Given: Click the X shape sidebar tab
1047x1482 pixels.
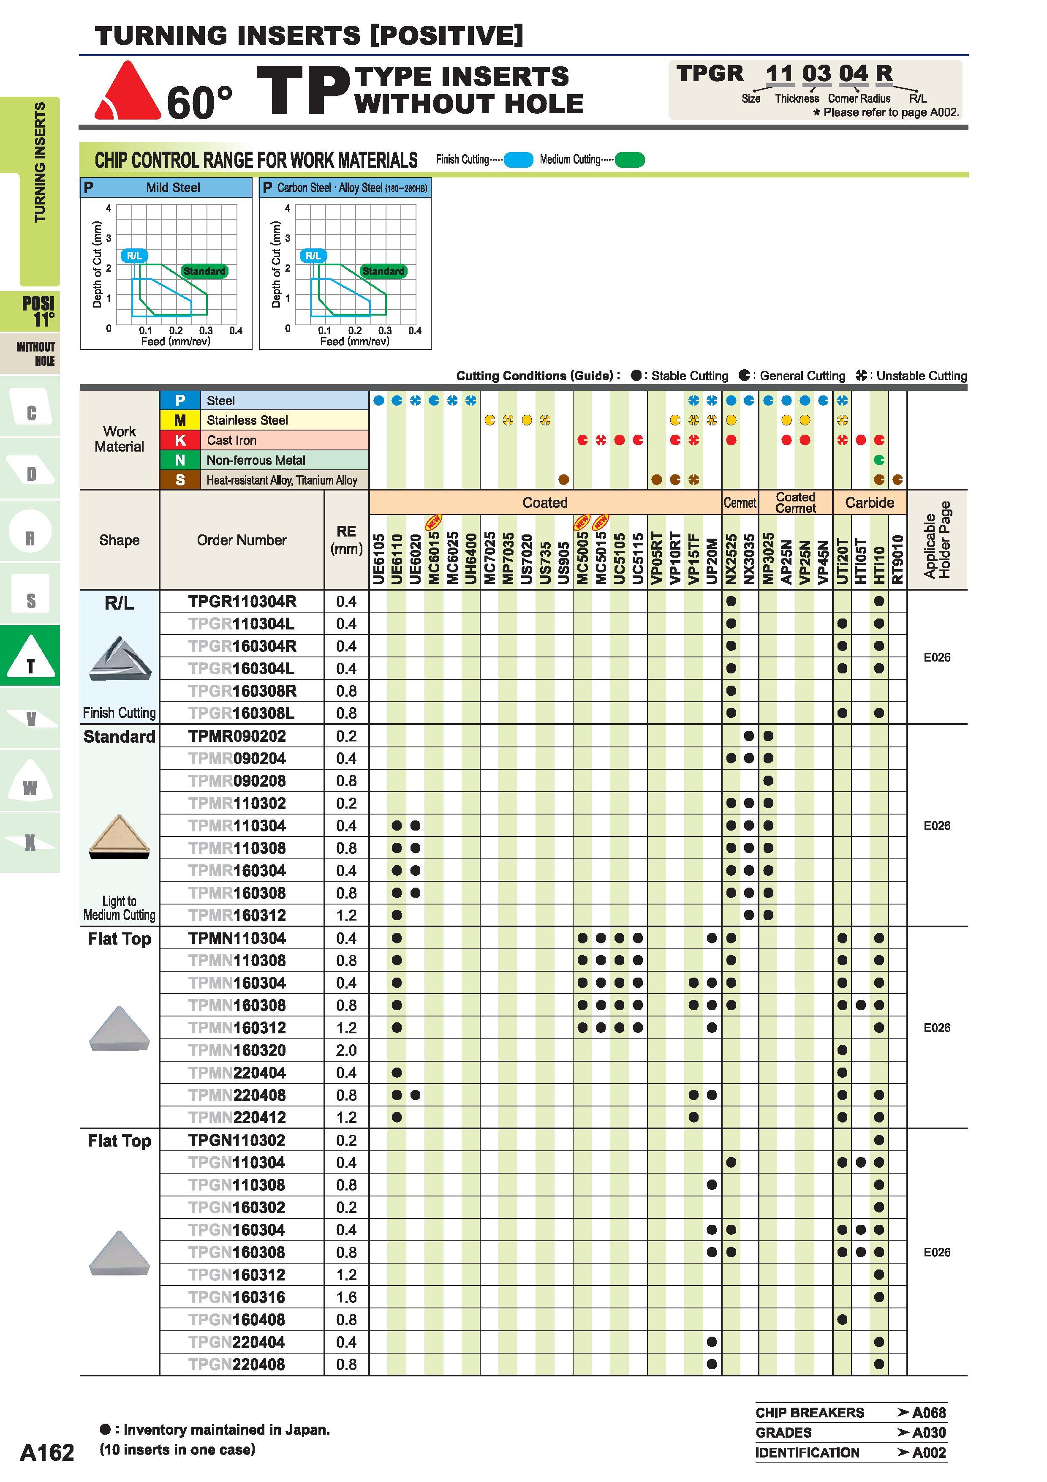Looking at the screenshot, I should (x=30, y=842).
